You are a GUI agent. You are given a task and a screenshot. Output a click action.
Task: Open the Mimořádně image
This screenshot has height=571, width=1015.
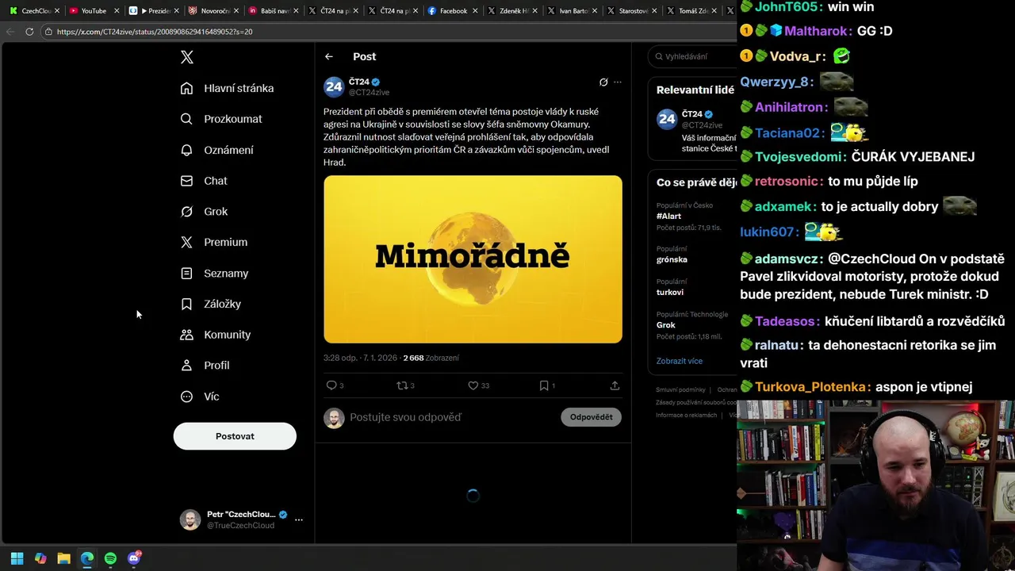[473, 259]
